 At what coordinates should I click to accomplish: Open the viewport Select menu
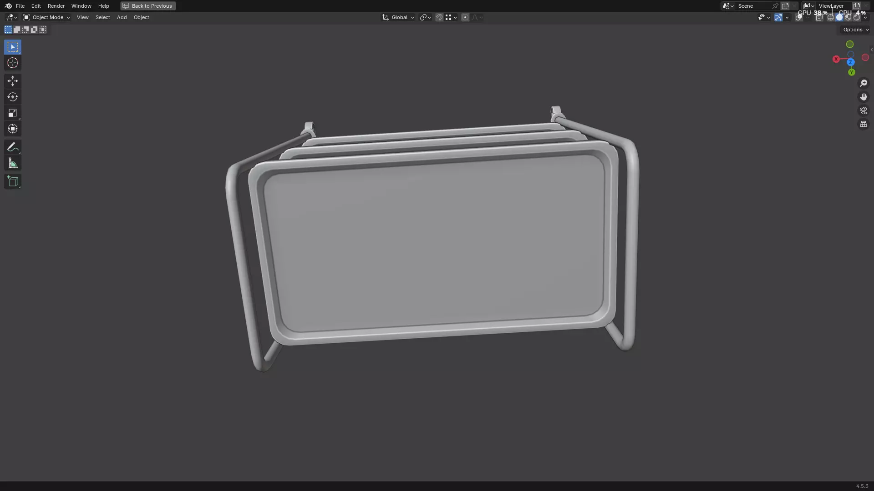tap(102, 17)
